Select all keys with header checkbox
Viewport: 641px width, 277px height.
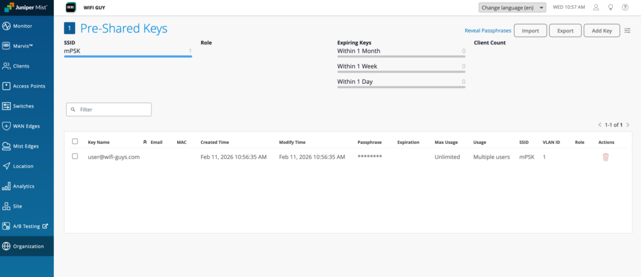pos(75,142)
